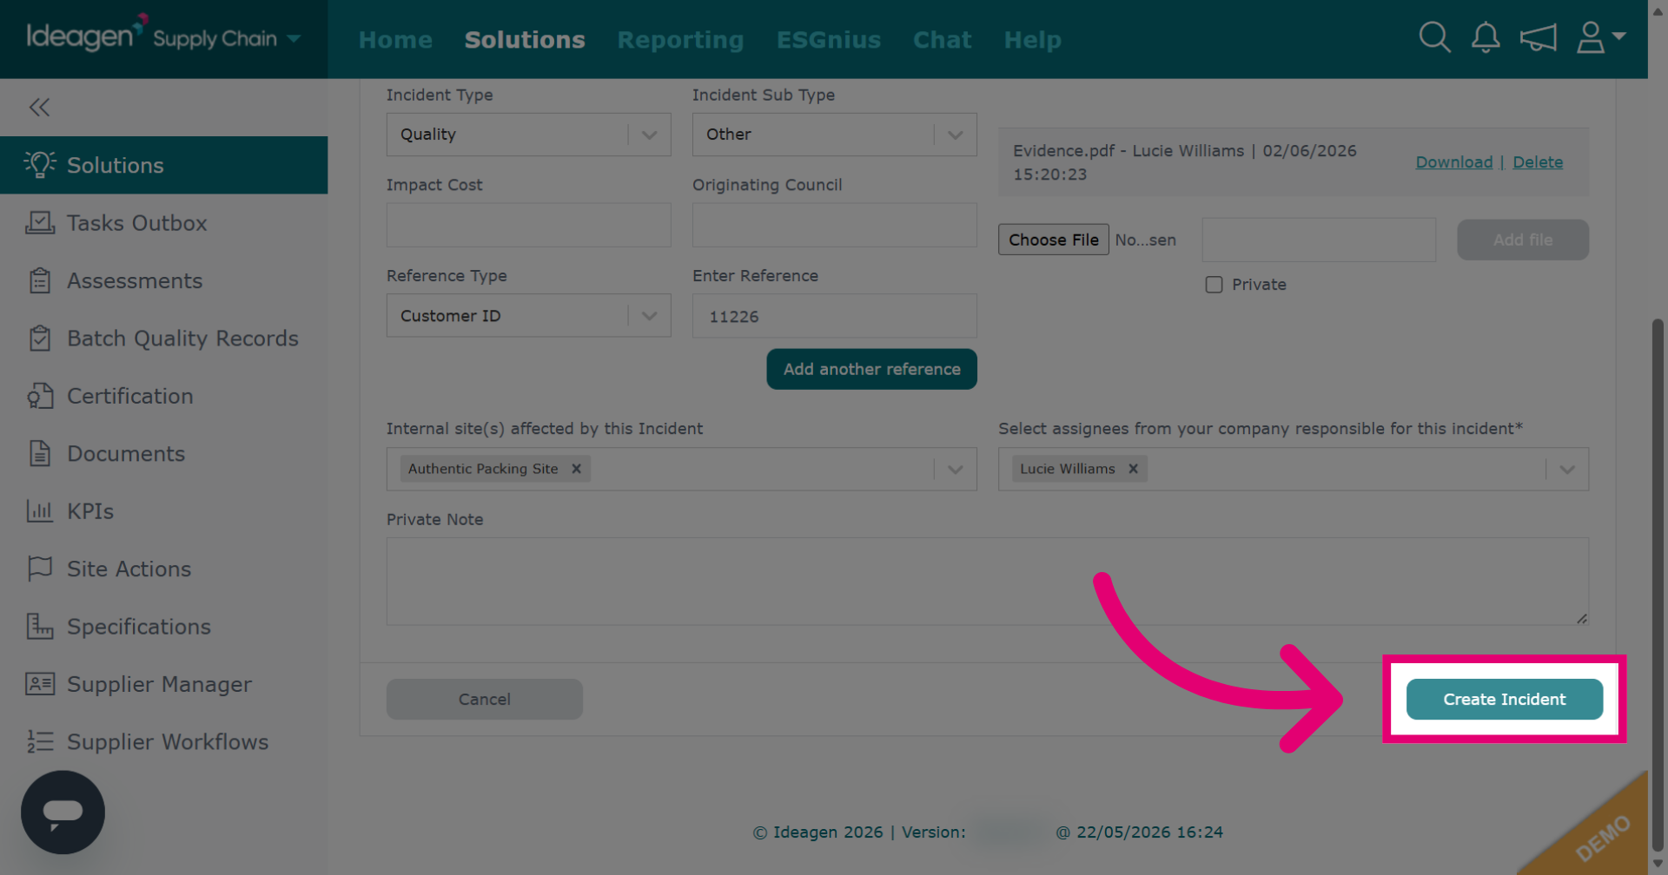Click the Private Note text area

tap(987, 581)
